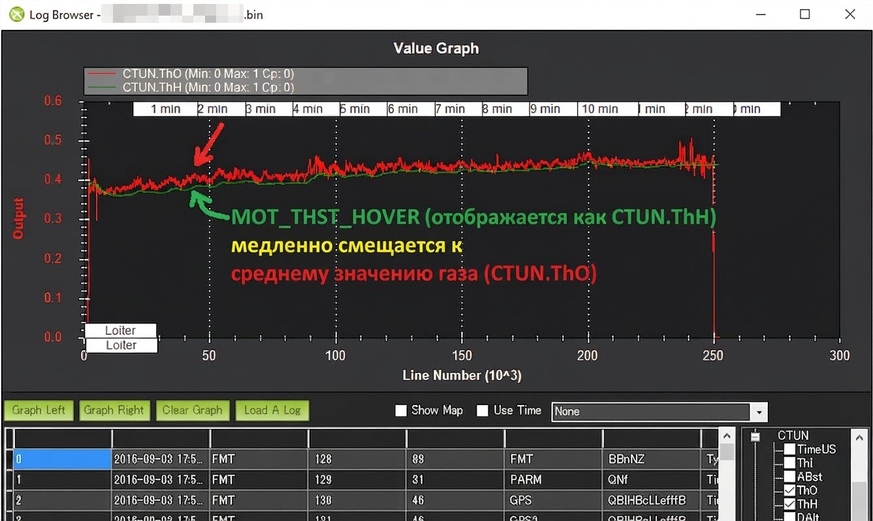Click the field tree scrollbar thumb
Screen dimensions: 873x521
(859, 501)
